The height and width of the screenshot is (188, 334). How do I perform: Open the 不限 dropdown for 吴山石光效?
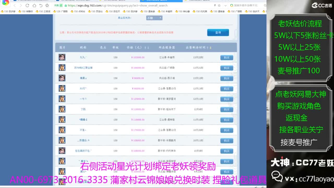pos(154,18)
